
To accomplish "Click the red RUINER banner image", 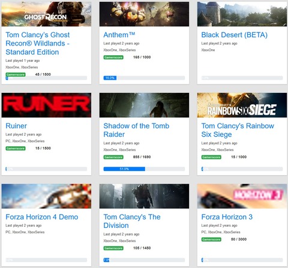I will point(46,105).
